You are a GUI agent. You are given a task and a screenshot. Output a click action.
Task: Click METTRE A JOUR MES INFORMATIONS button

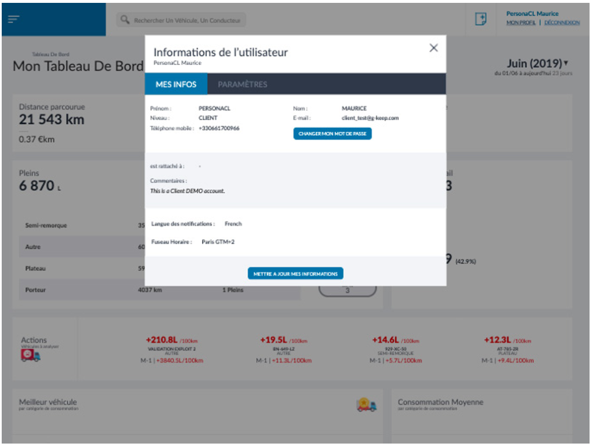pos(295,274)
